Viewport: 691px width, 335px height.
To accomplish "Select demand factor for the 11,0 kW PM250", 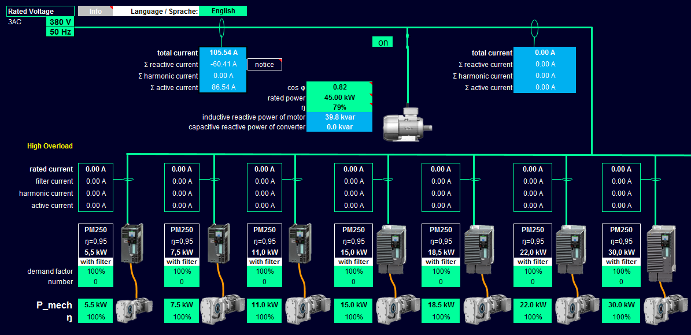I will 264,271.
